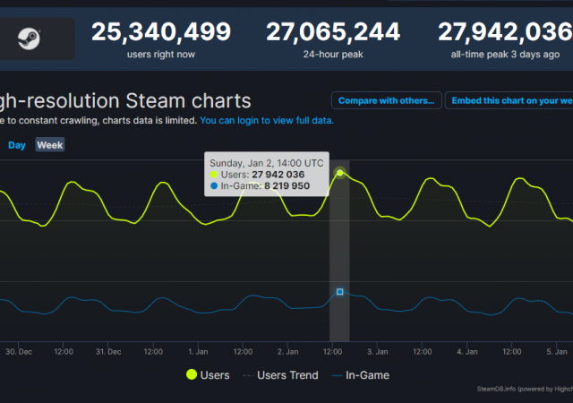Screen dimensions: 573x403
Task: Click the 31. Dec x-axis label
Action: click(108, 352)
